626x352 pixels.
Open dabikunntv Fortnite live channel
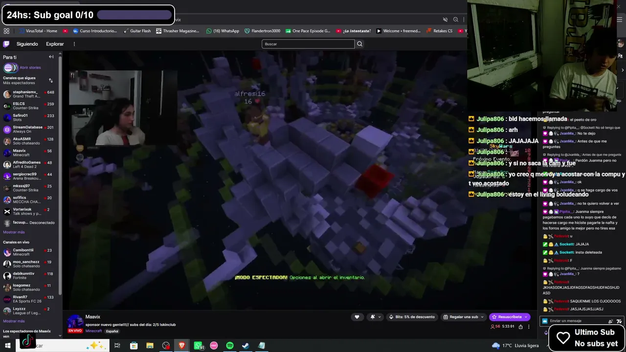tap(30, 276)
